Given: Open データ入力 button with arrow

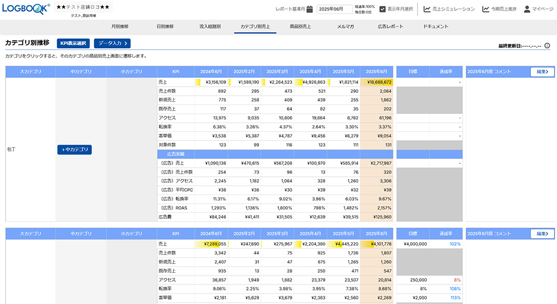Looking at the screenshot, I should 112,43.
